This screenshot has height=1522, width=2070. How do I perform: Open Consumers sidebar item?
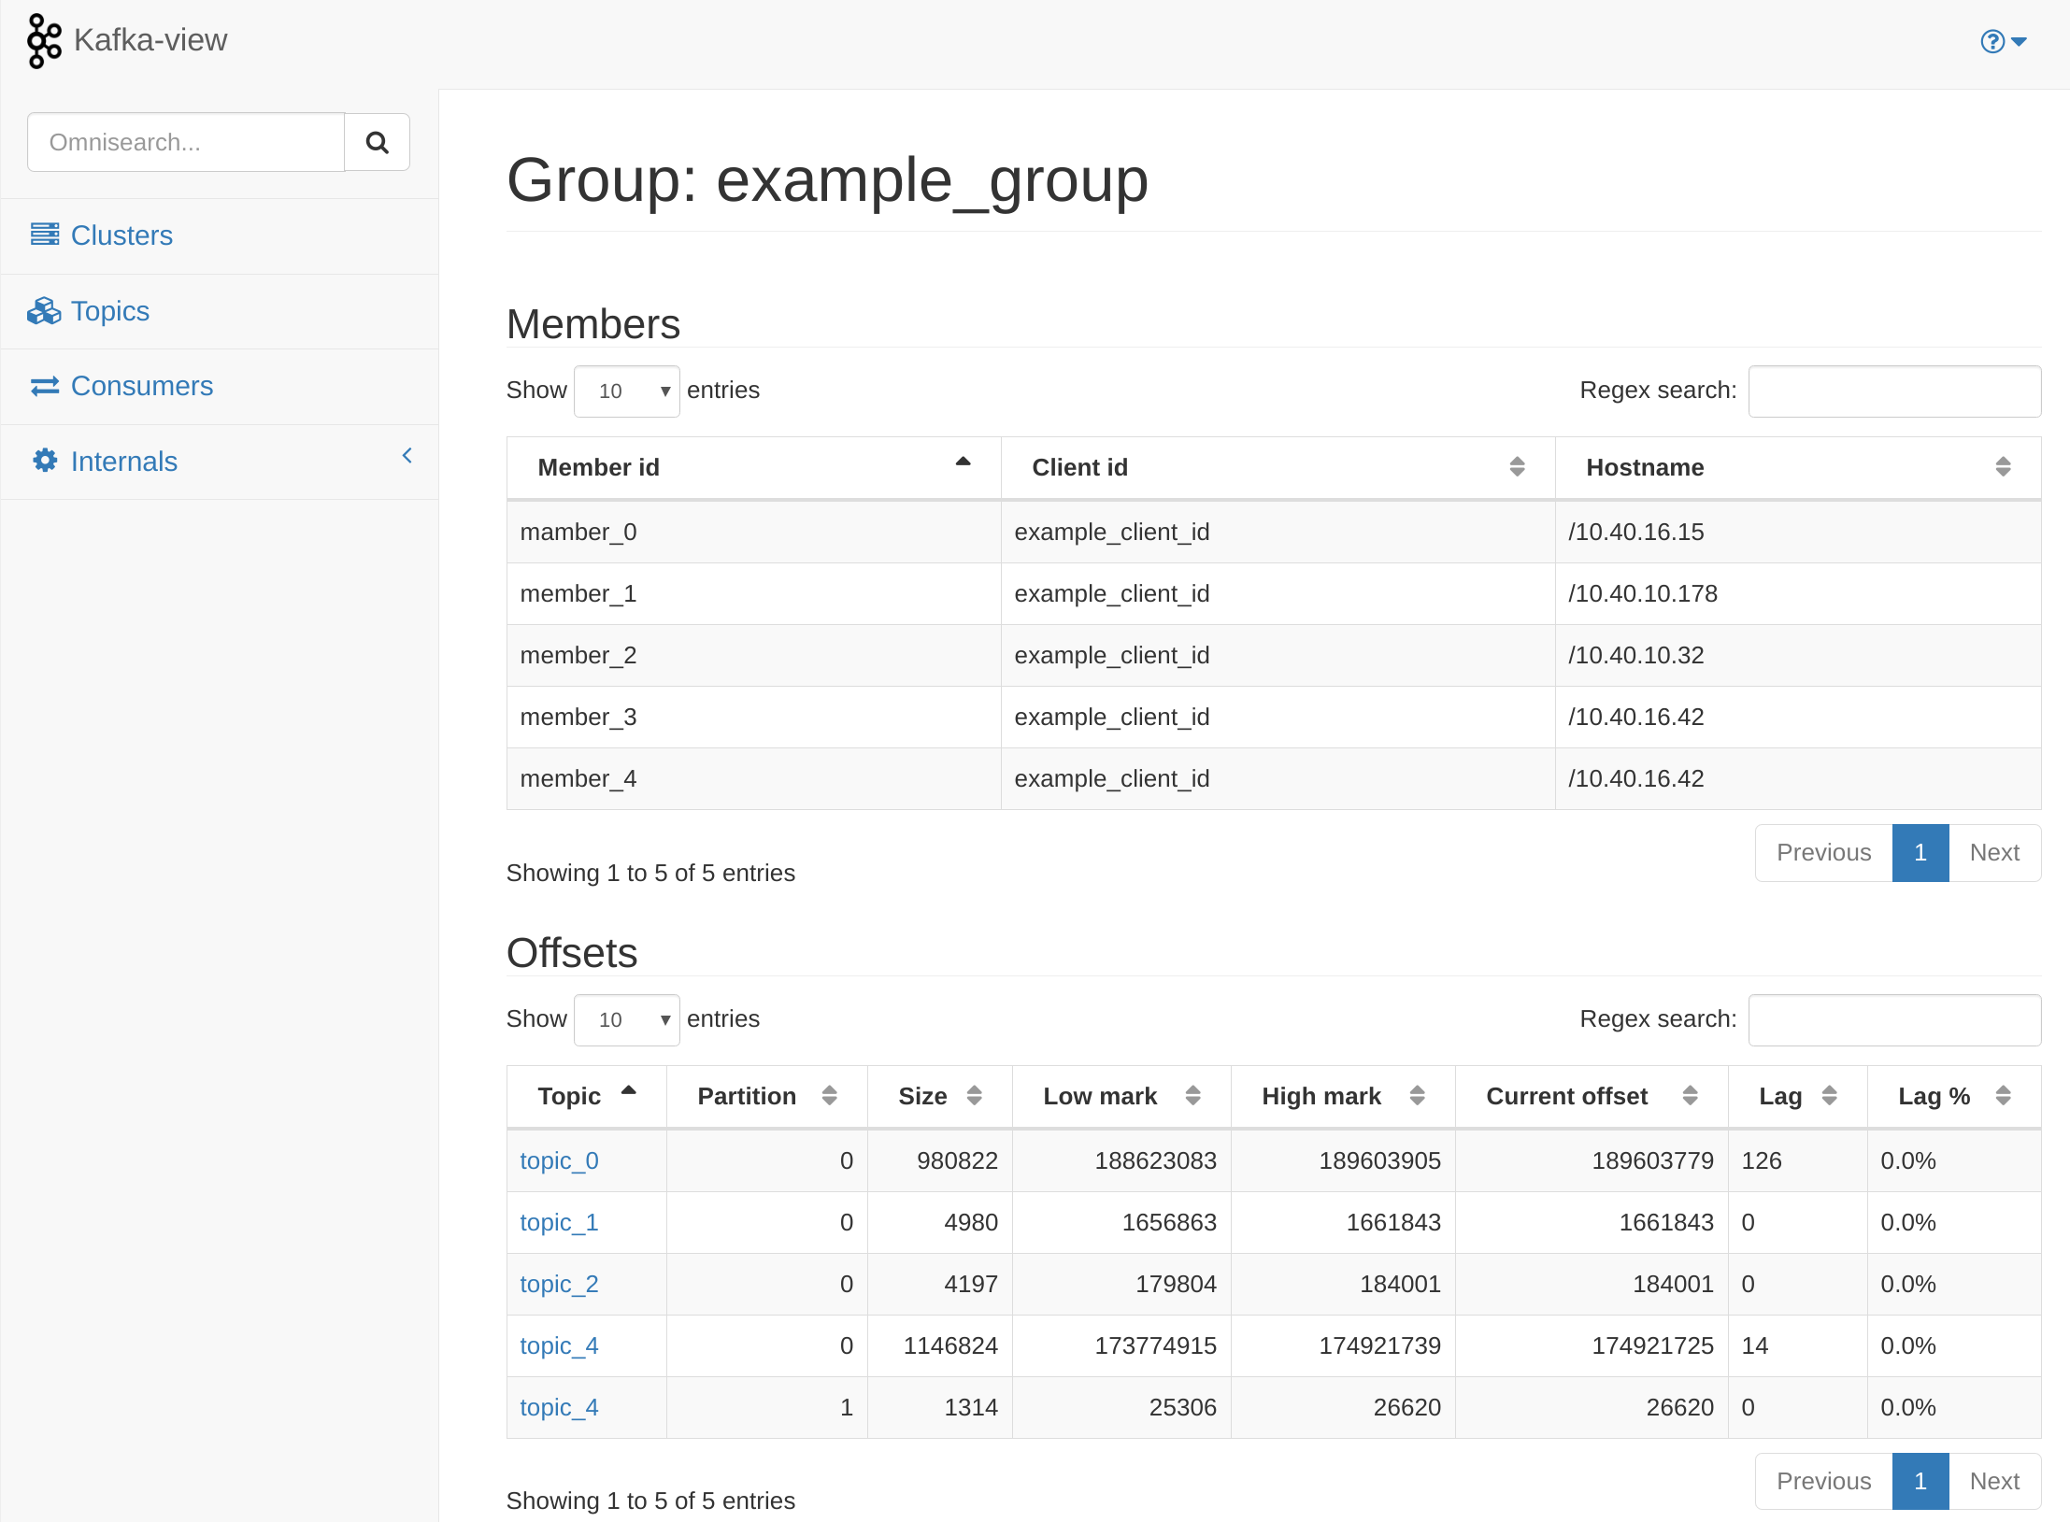tap(141, 386)
